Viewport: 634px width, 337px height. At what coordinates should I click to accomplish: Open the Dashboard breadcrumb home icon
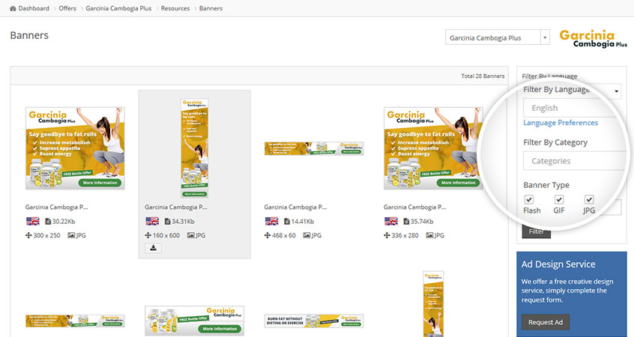13,8
